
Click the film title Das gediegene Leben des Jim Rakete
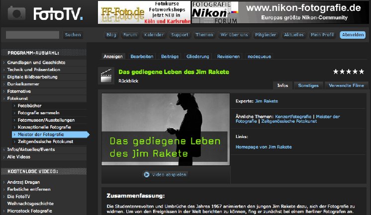(x=174, y=72)
